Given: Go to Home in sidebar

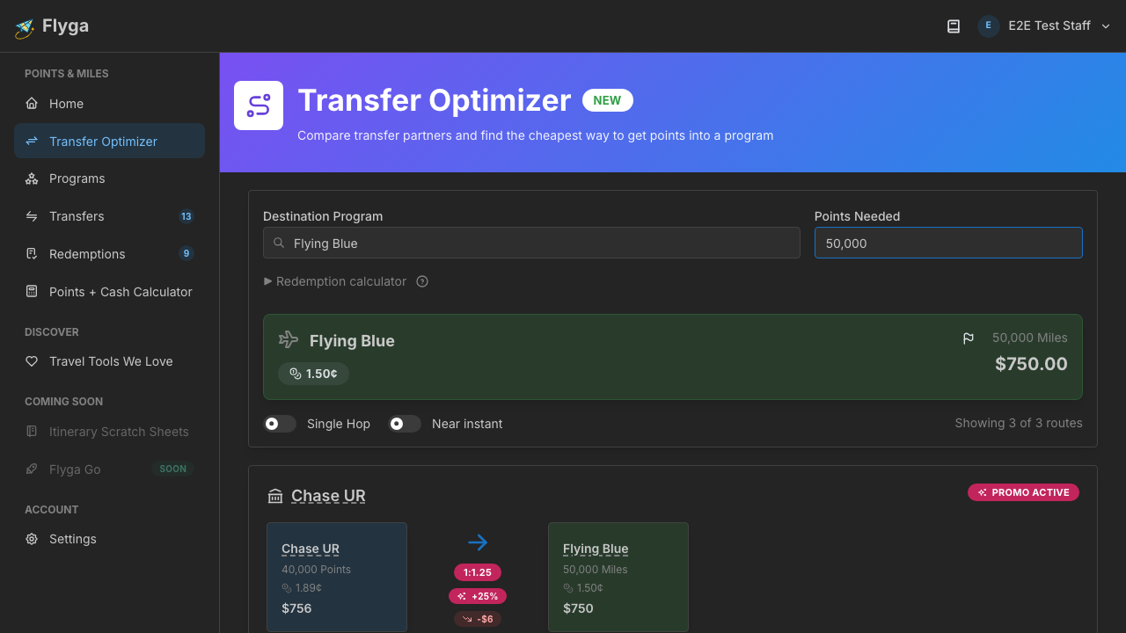Looking at the screenshot, I should (109, 104).
